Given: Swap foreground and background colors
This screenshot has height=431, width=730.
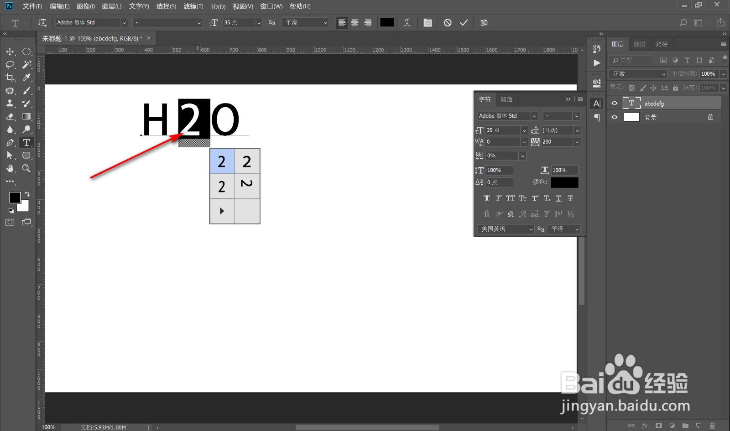Looking at the screenshot, I should tap(27, 194).
